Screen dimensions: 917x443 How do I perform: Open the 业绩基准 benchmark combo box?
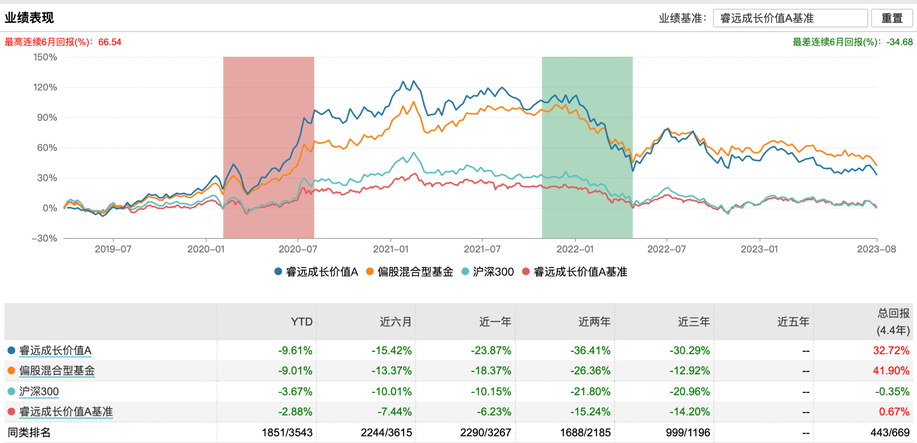(x=790, y=18)
